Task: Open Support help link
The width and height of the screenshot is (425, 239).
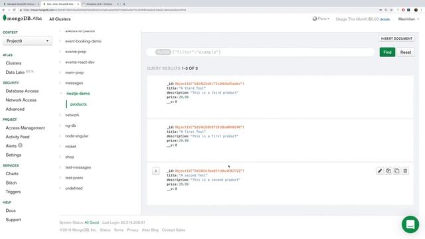Action: [13, 220]
